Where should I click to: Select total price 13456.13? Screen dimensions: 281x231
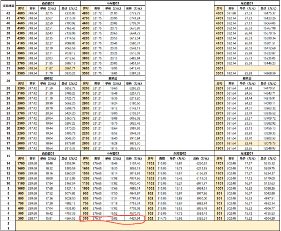pos(269,128)
